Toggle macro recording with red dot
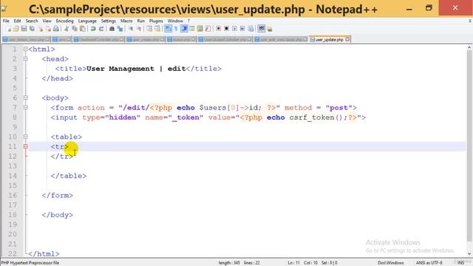The width and height of the screenshot is (473, 266). point(219,29)
